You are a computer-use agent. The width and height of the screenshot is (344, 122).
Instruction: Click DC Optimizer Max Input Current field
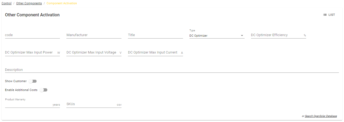click(153, 52)
